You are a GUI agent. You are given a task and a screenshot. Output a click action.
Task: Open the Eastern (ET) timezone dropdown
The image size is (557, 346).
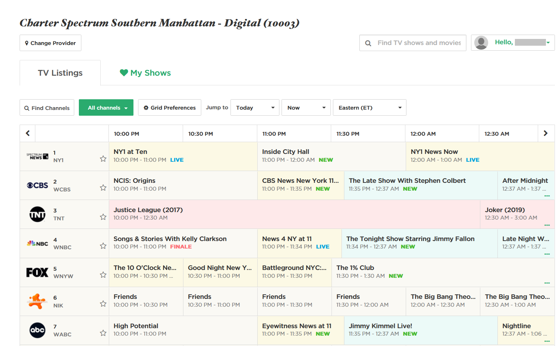coord(369,107)
